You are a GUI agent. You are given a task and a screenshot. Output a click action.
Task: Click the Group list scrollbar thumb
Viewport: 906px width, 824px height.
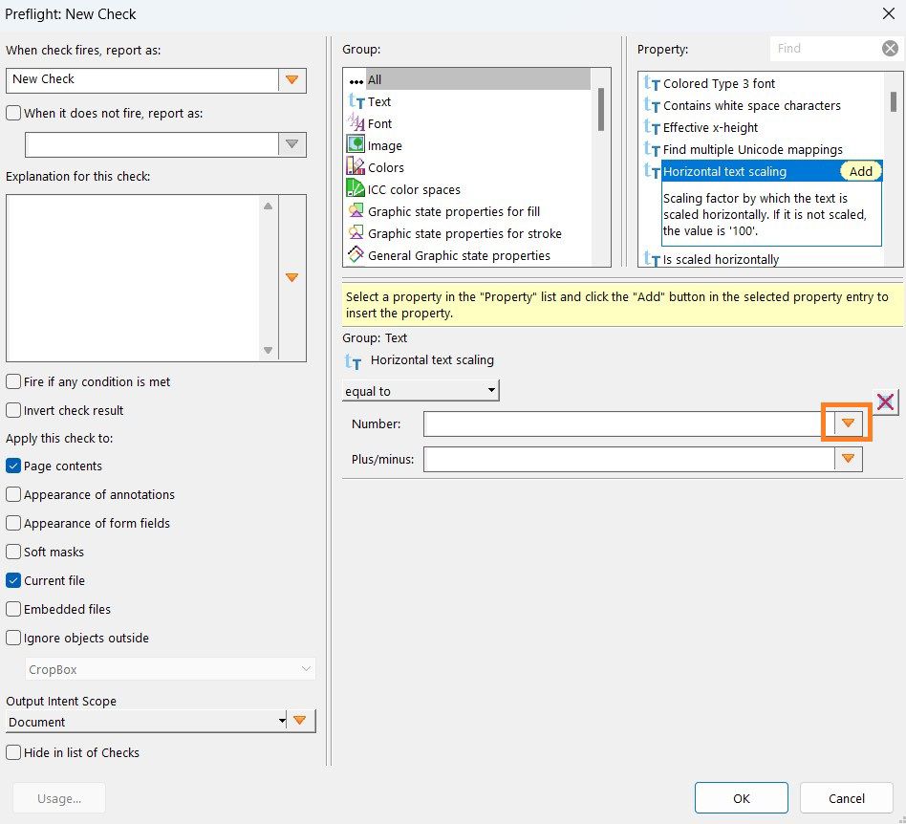[x=601, y=109]
